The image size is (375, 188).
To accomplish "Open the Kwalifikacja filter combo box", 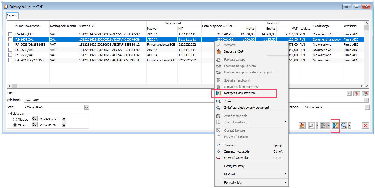I will [x=336, y=107].
